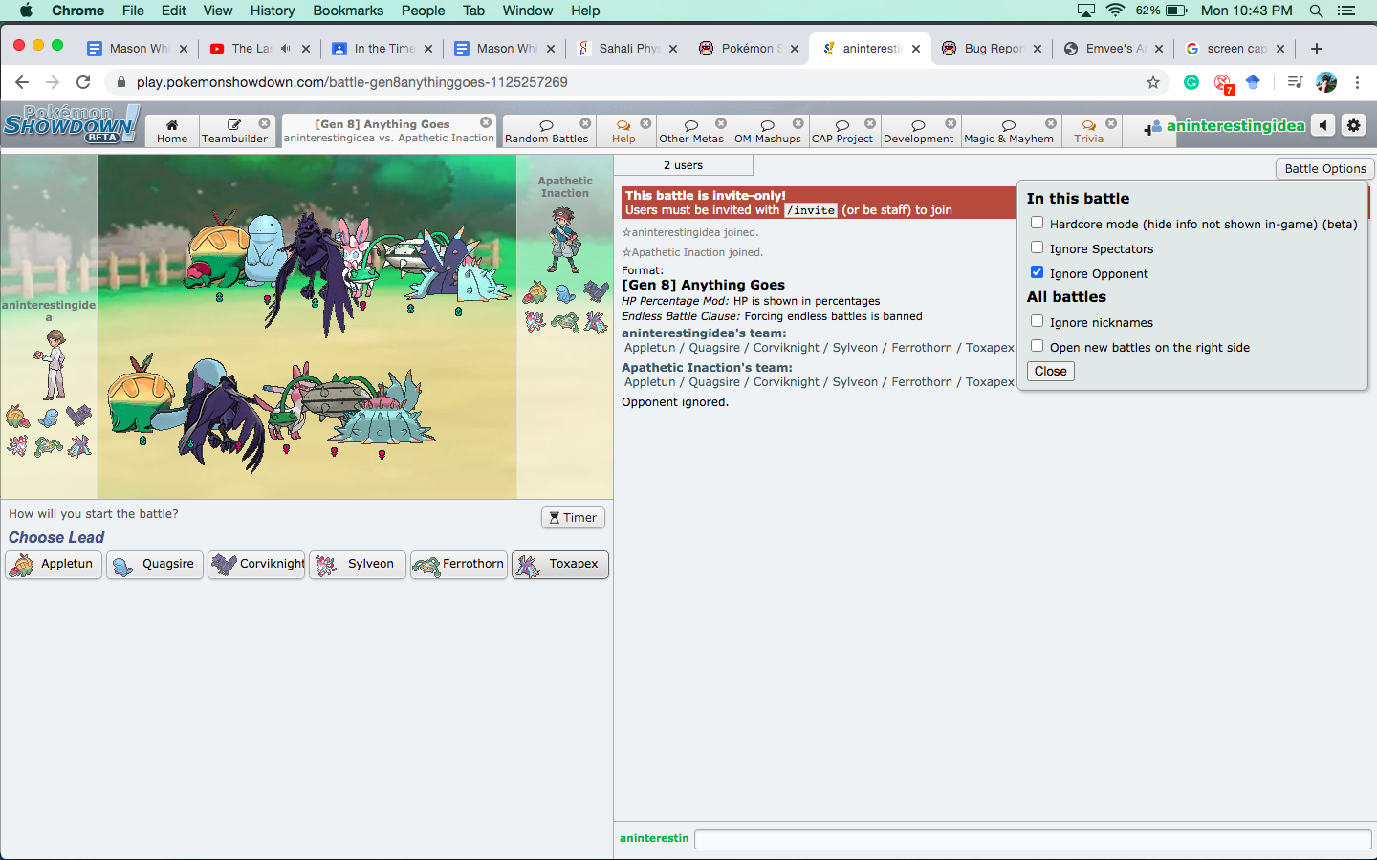Open the Bookmarks menu
This screenshot has height=860, width=1377.
348,11
